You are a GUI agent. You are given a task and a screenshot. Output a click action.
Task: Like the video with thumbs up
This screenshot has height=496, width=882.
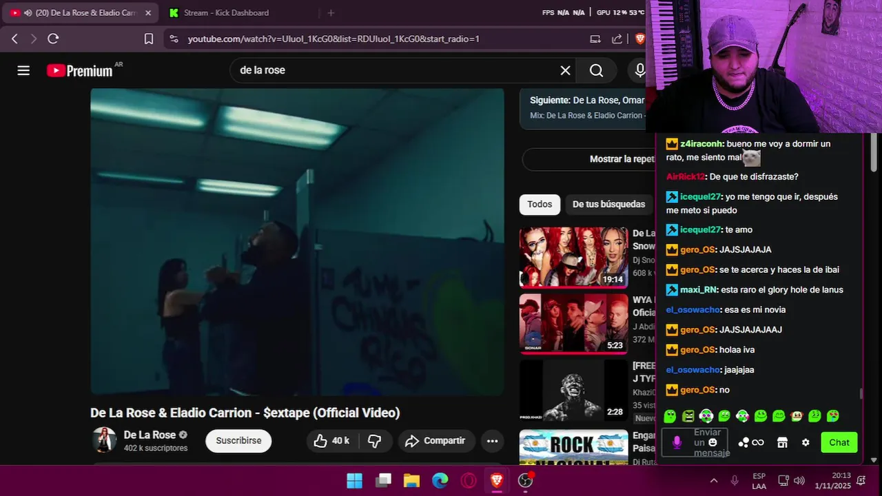pos(331,441)
